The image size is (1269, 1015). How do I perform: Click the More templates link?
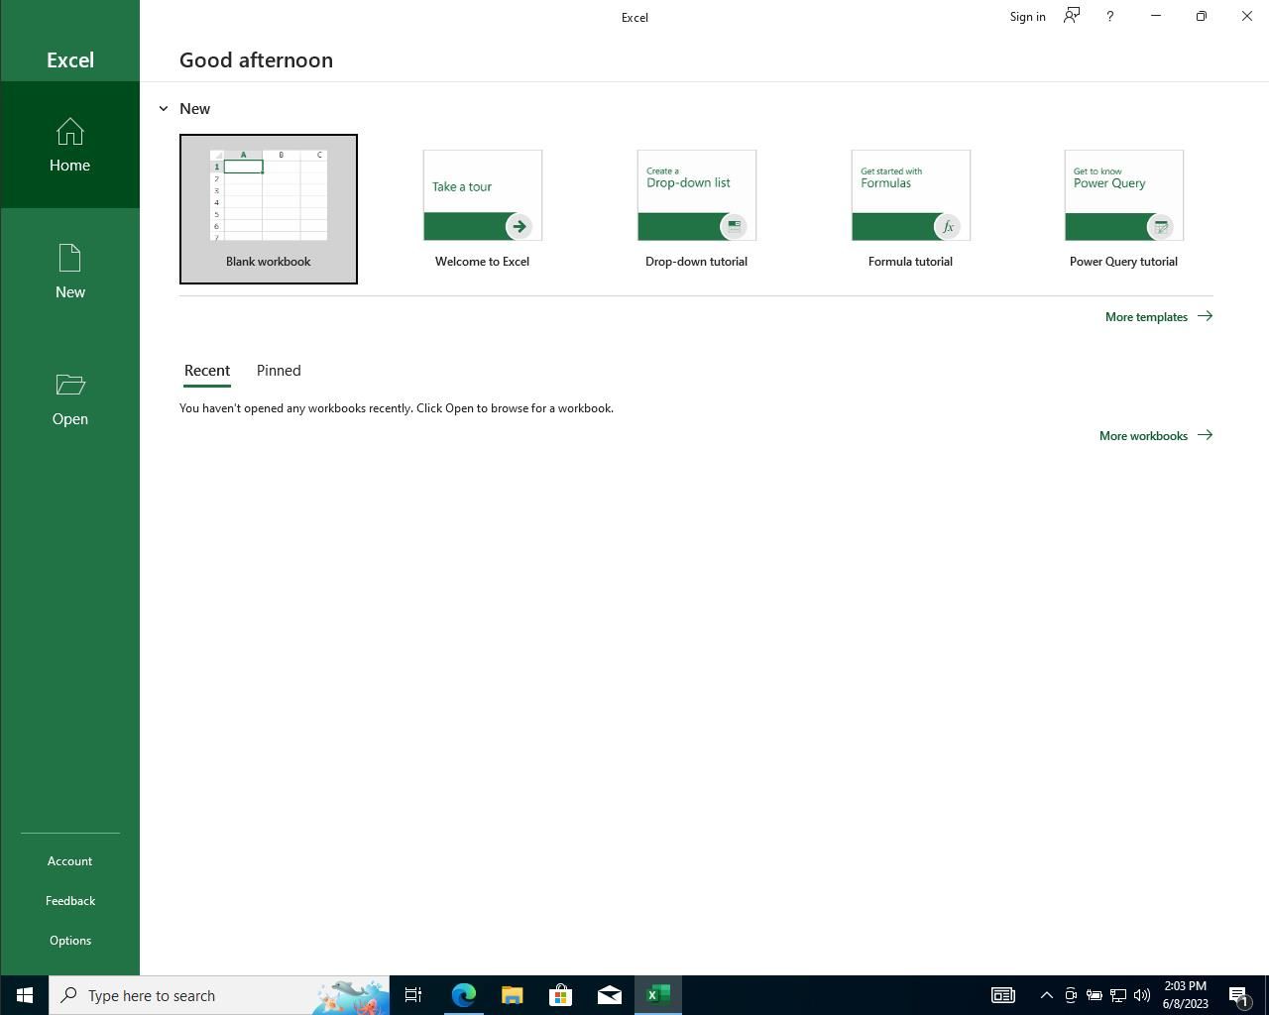point(1158,317)
